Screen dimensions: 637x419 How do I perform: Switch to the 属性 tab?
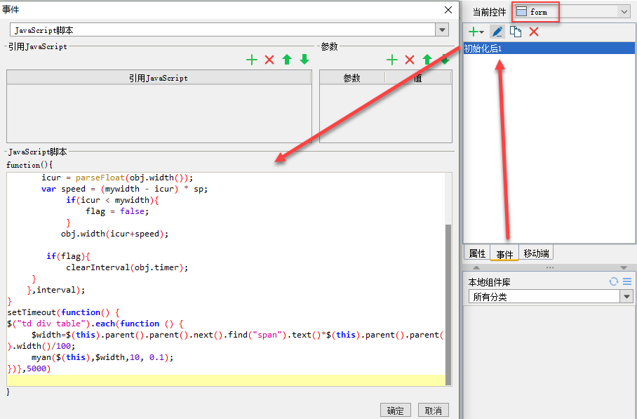click(477, 253)
